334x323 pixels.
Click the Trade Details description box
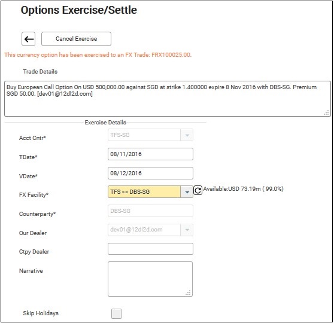click(x=168, y=99)
